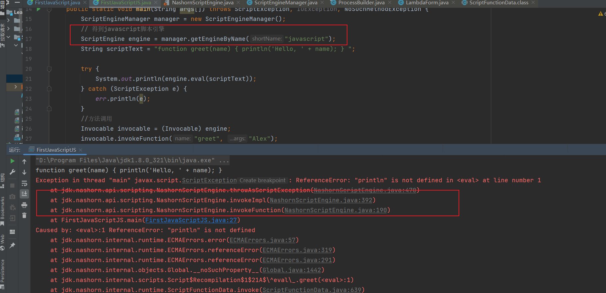Open NashornScriptEngine.java:470 link
The height and width of the screenshot is (293, 606).
[365, 190]
